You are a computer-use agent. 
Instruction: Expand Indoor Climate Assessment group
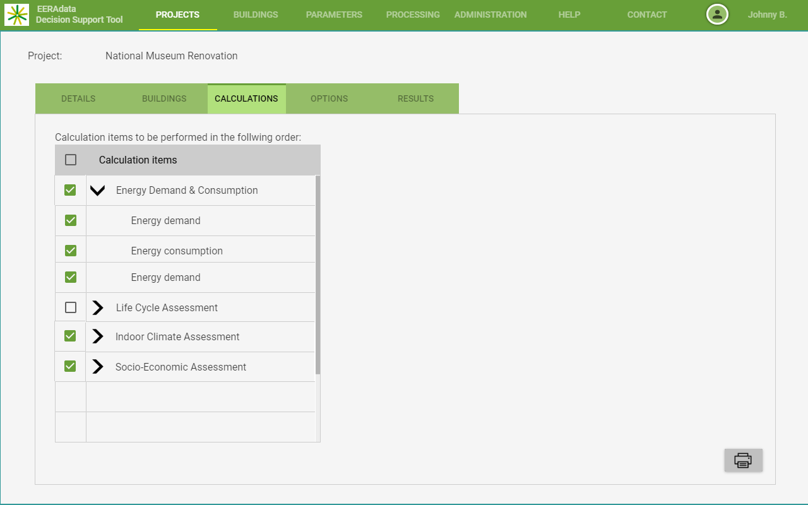click(98, 337)
